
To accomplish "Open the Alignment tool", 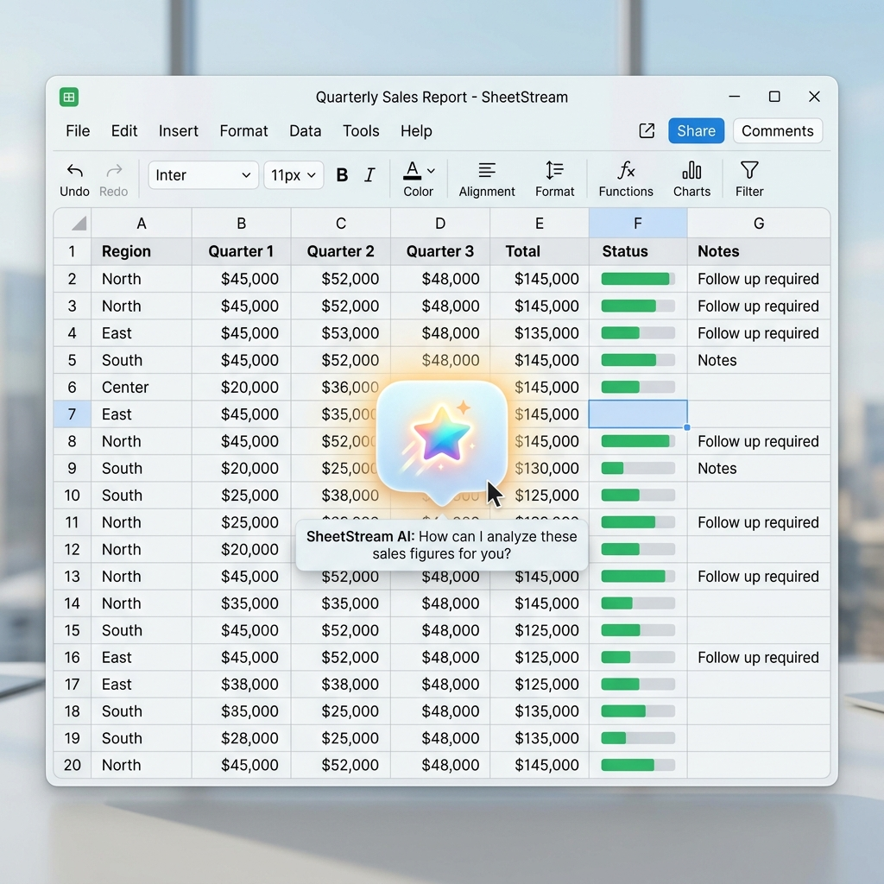I will (487, 170).
